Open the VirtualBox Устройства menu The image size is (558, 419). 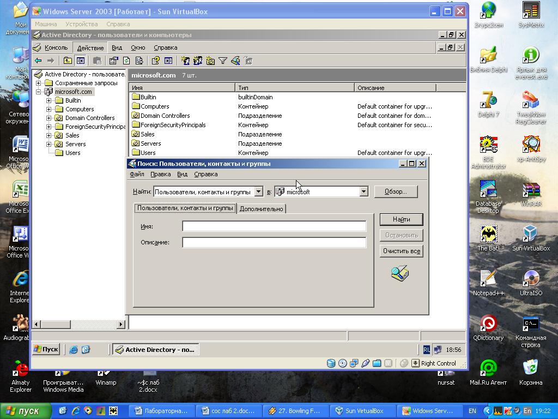(82, 24)
